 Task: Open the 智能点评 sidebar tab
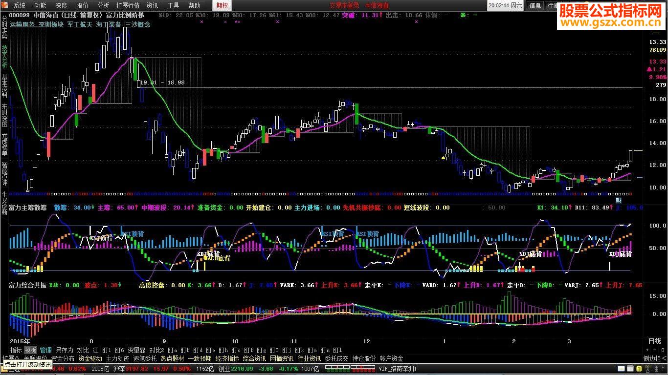click(x=4, y=173)
